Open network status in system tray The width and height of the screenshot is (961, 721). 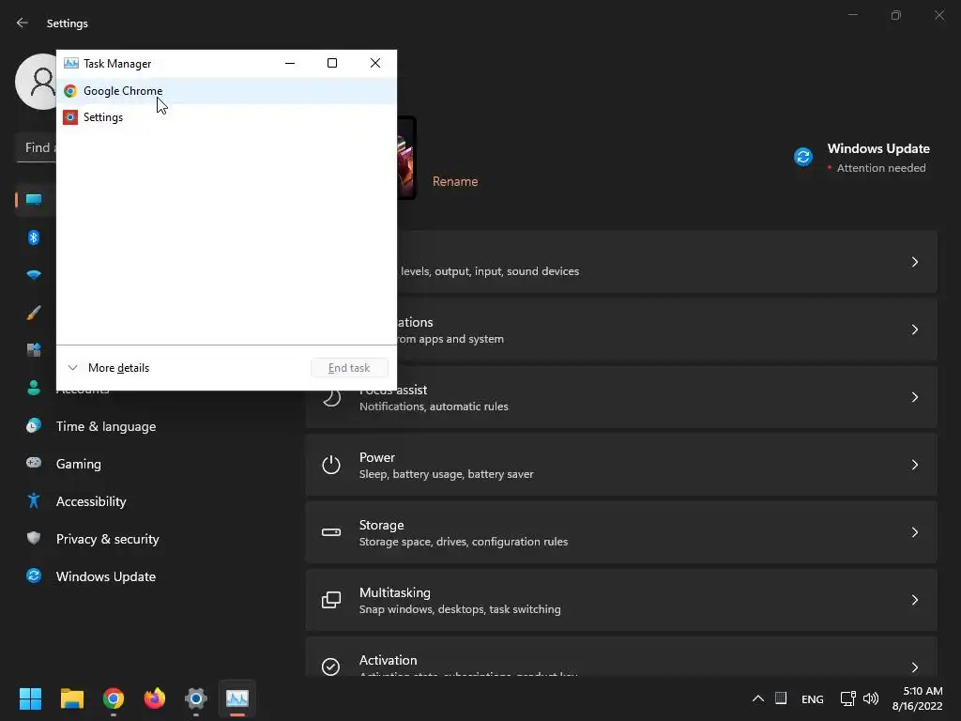pyautogui.click(x=848, y=698)
